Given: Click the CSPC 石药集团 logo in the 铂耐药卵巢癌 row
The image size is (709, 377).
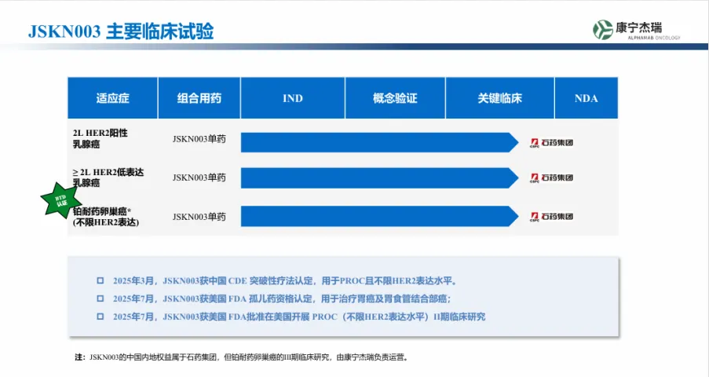Looking at the screenshot, I should tap(551, 217).
